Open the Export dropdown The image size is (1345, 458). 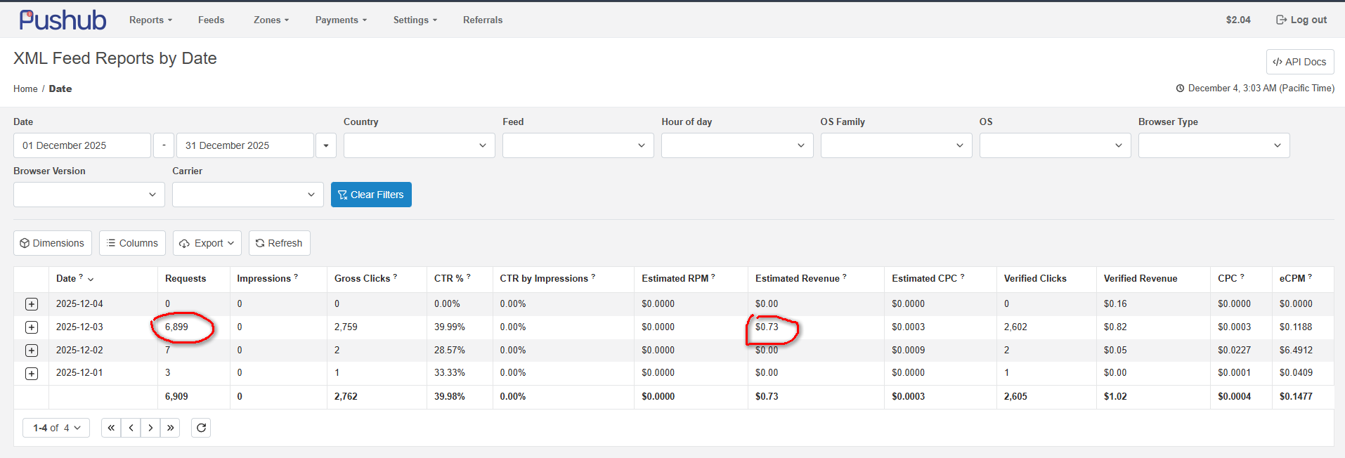point(207,243)
